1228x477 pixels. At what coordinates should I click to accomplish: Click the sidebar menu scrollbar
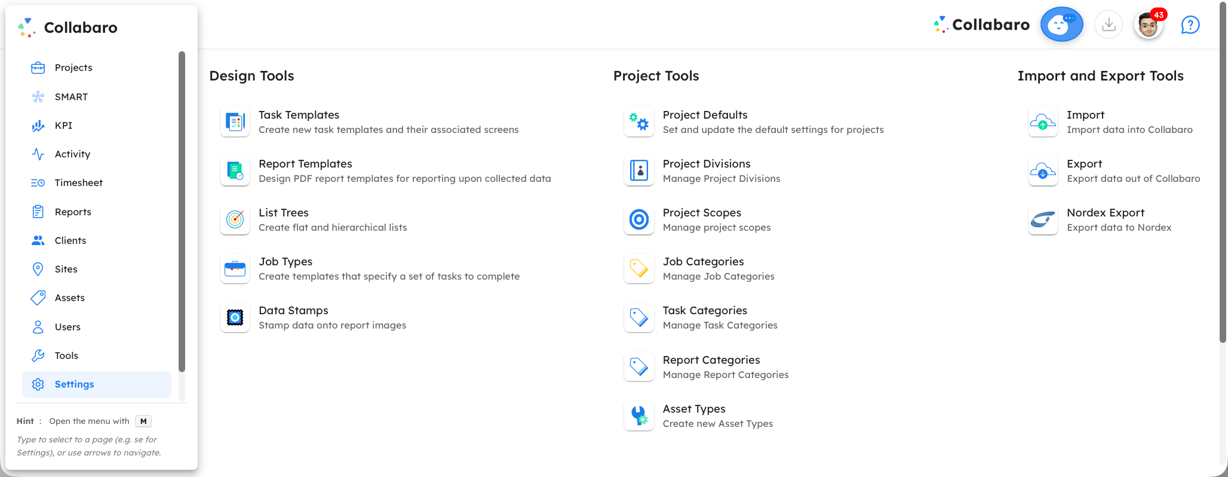tap(182, 212)
